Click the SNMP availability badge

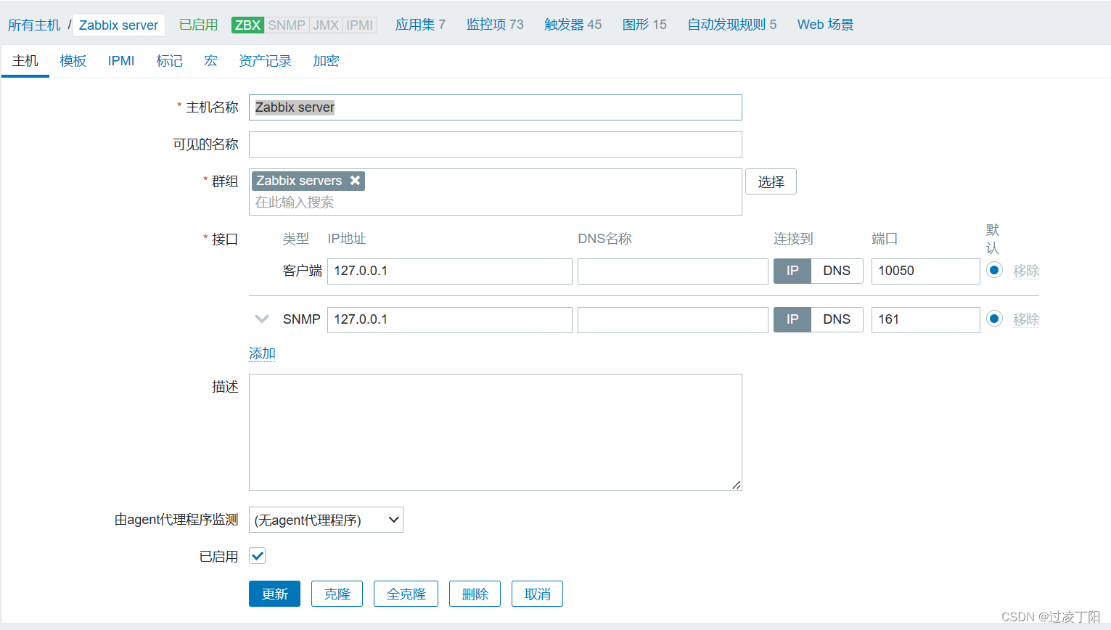(287, 25)
